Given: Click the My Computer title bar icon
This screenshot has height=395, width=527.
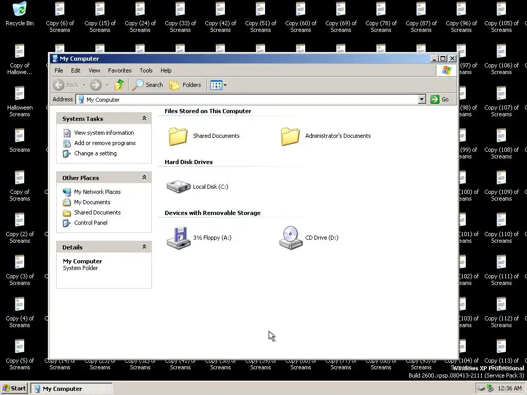Looking at the screenshot, I should coord(55,59).
